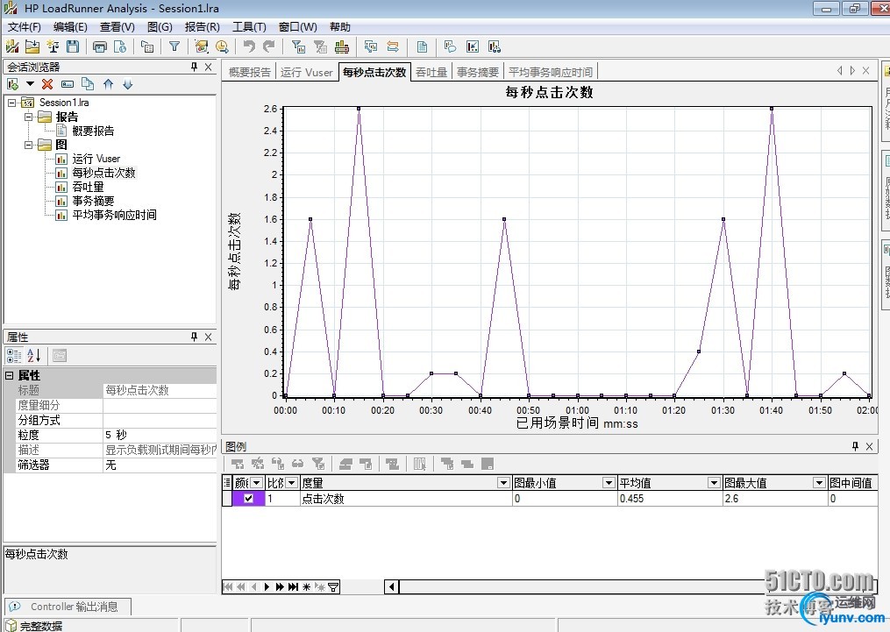Click the Controller 输出消息 button
Image resolution: width=890 pixels, height=632 pixels.
pyautogui.click(x=68, y=607)
